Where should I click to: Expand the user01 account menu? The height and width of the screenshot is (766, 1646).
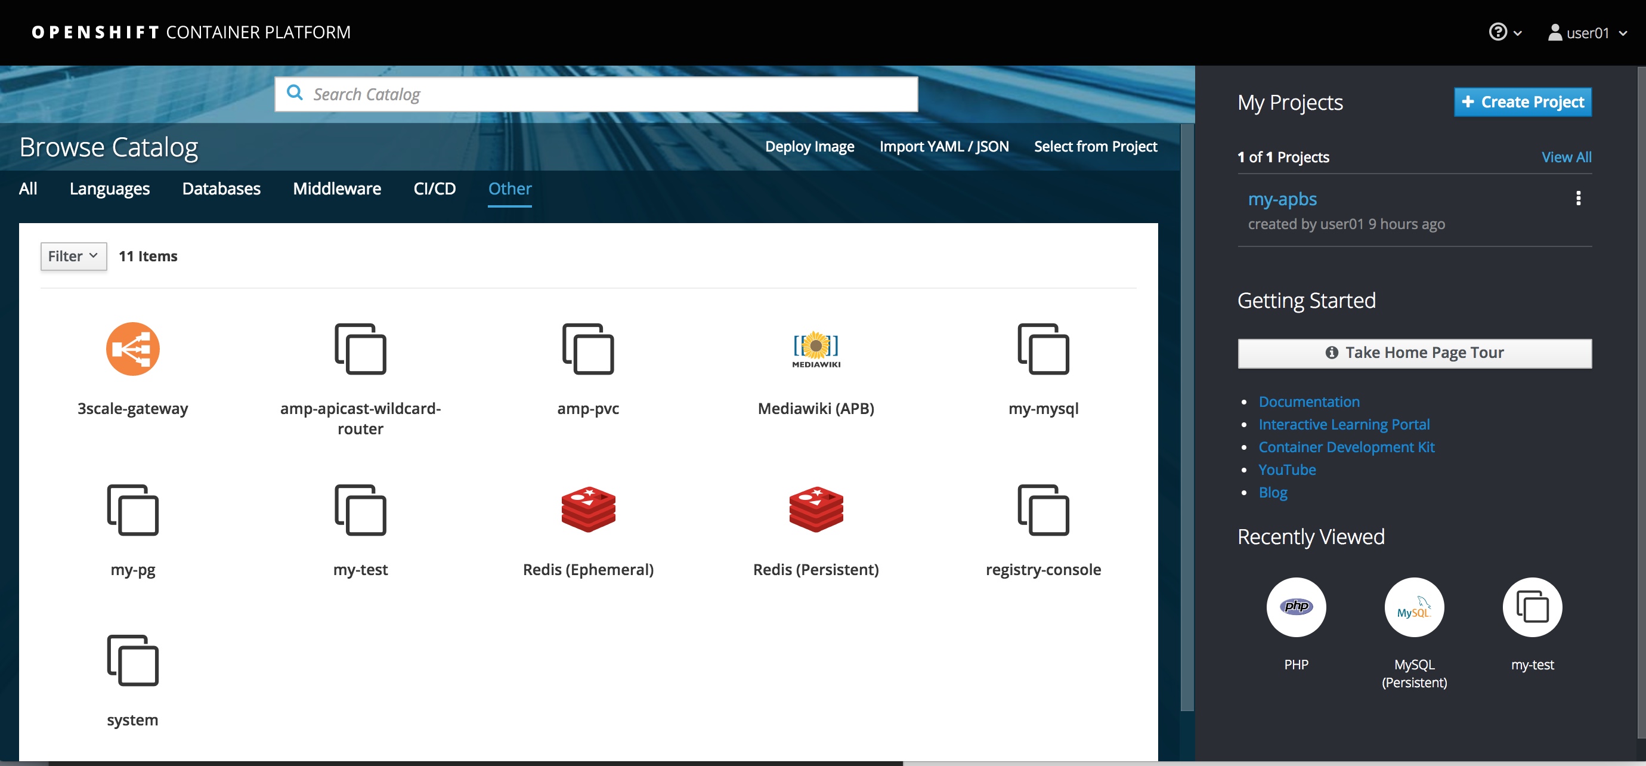click(1586, 33)
